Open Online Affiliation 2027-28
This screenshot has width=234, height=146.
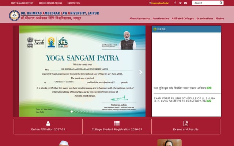(48, 130)
